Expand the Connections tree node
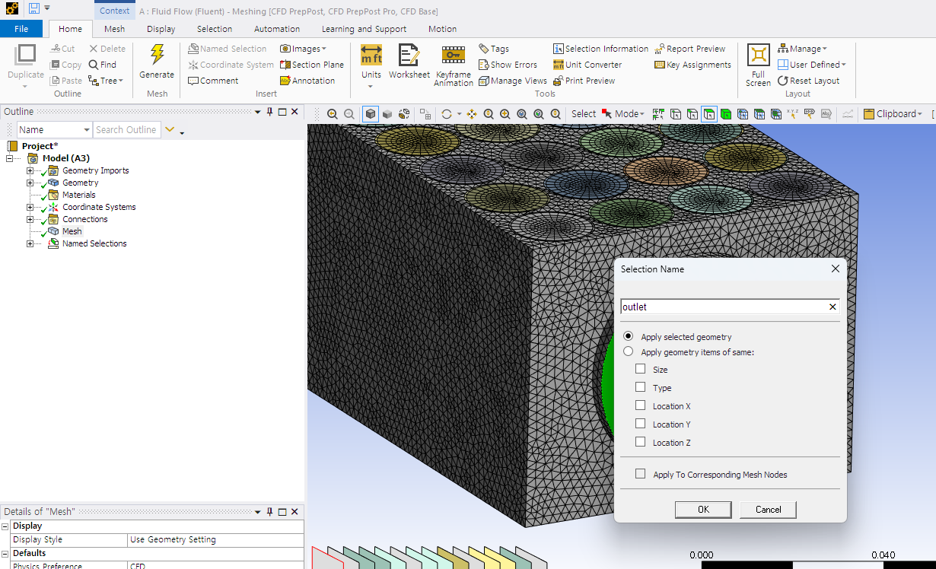 coord(30,219)
